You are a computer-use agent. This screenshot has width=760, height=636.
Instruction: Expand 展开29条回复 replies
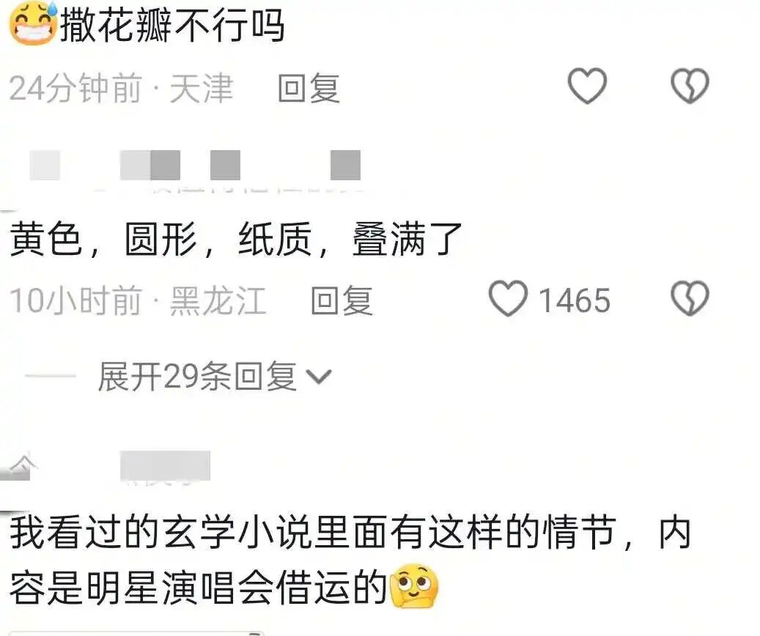point(197,377)
